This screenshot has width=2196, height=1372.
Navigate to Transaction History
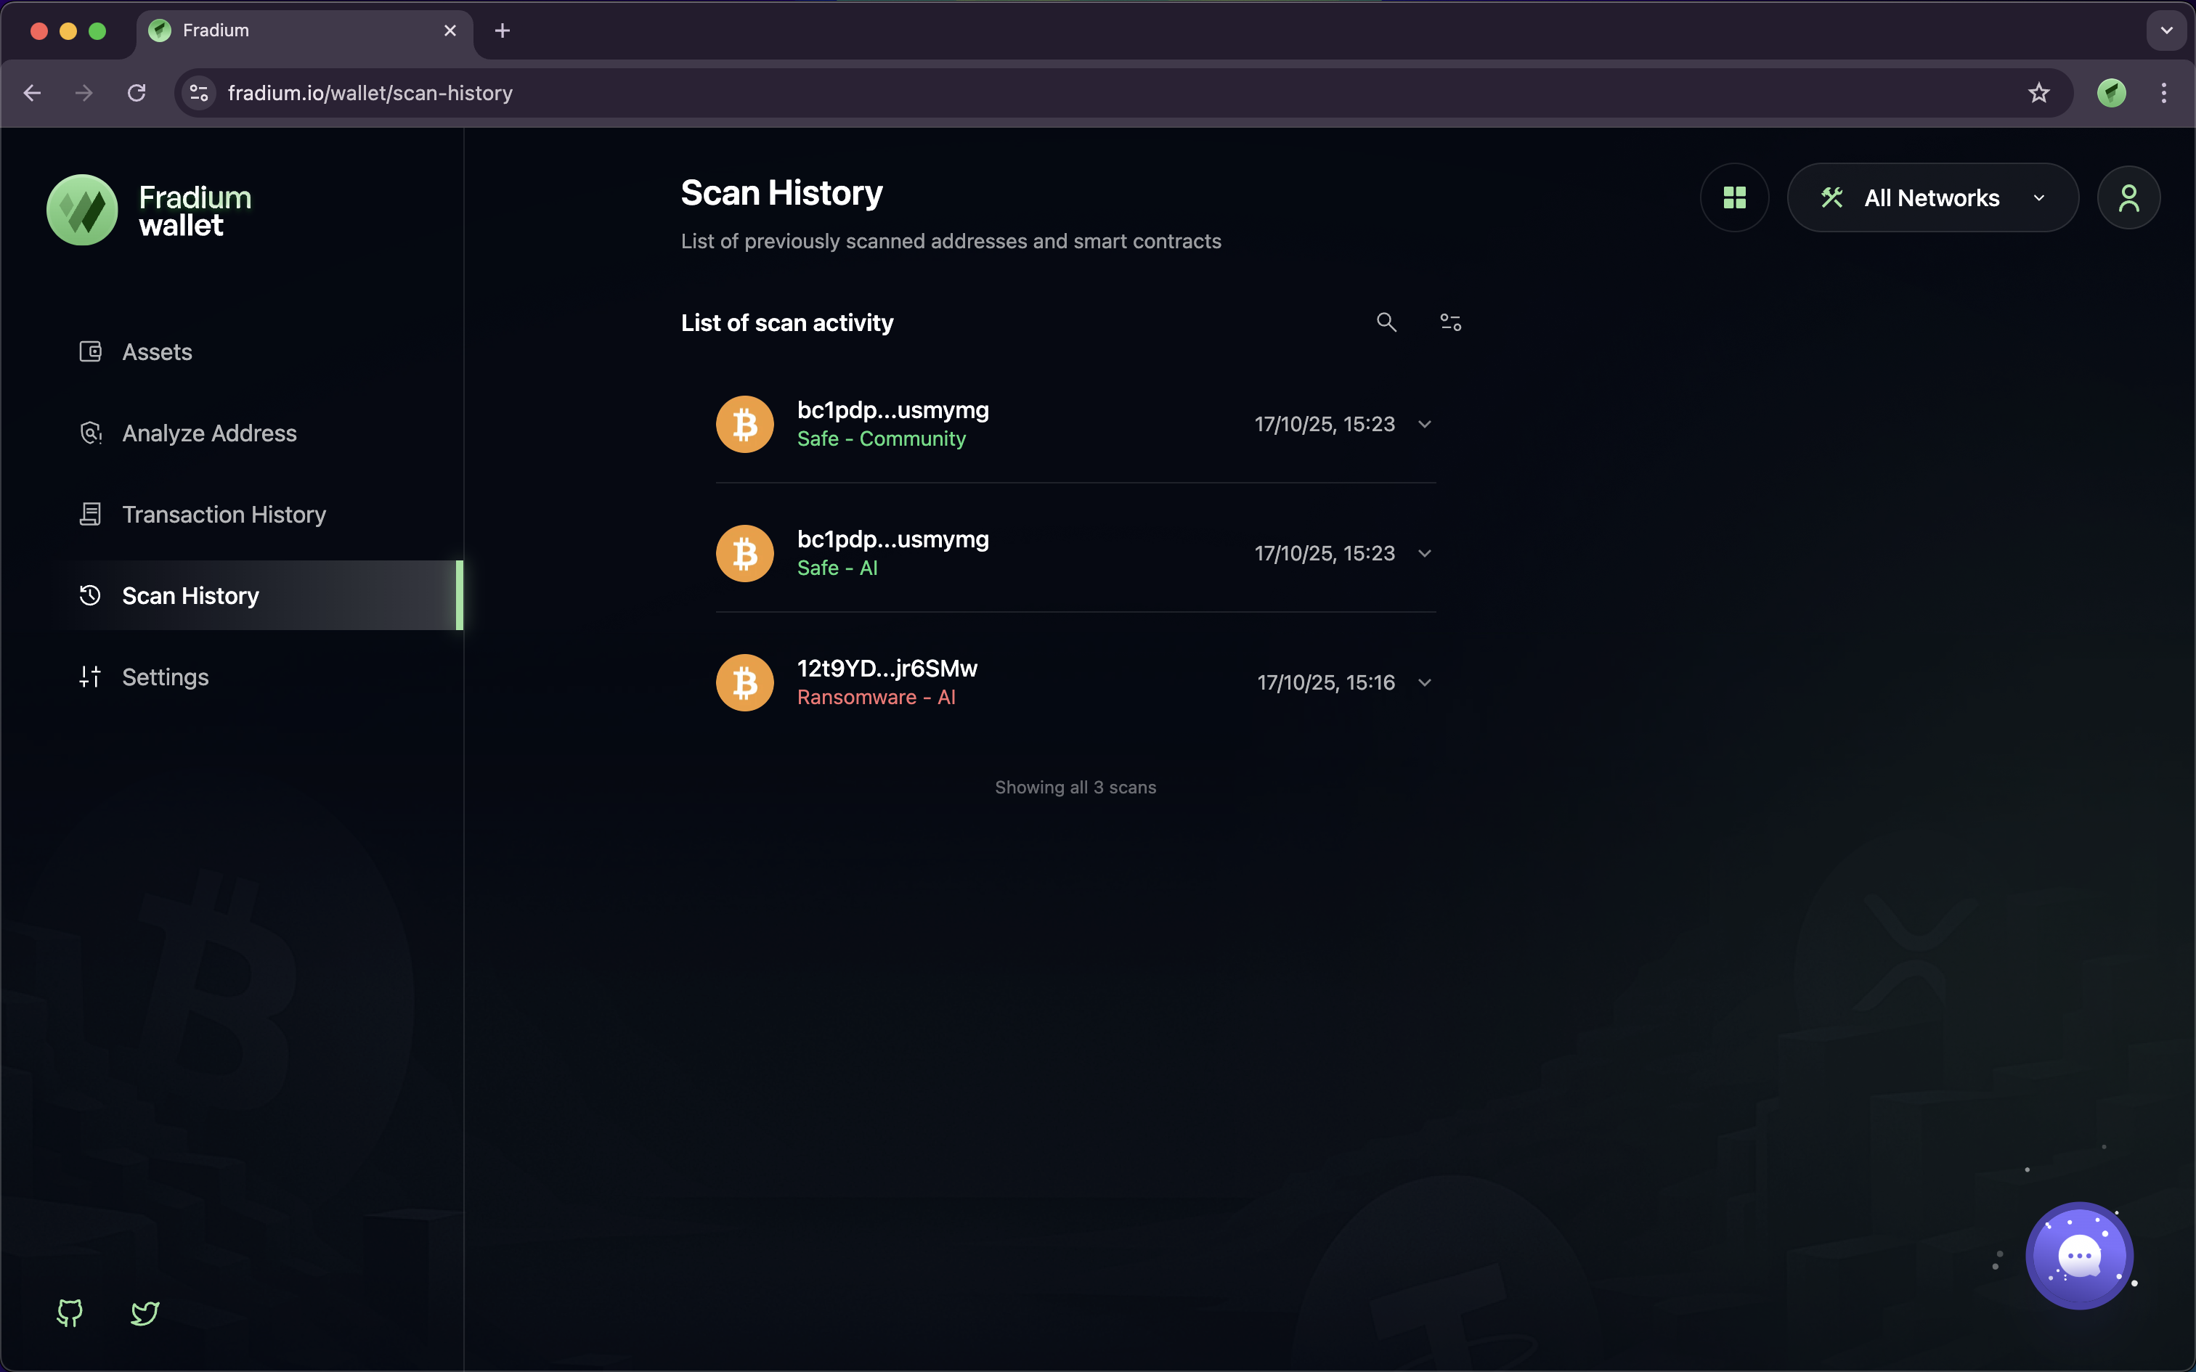223,515
